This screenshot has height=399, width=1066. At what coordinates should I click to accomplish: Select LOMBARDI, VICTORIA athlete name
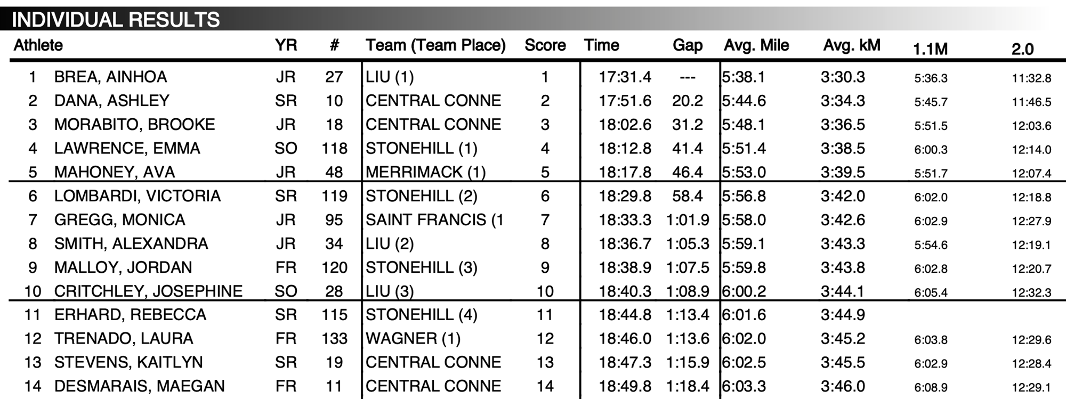coord(138,196)
